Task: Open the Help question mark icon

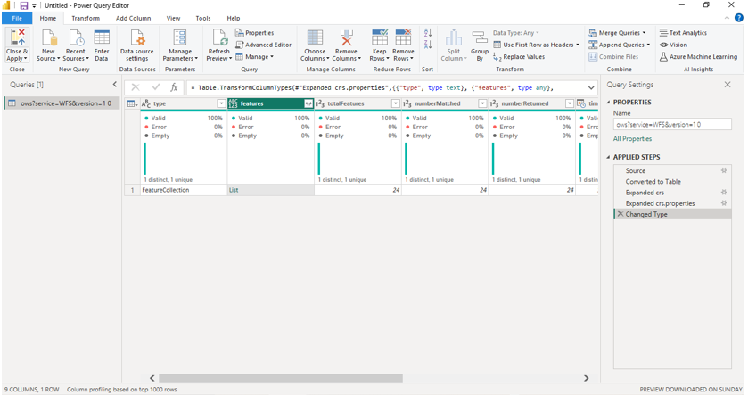Action: click(738, 18)
